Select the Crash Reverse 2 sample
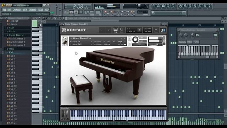 pos(17,42)
